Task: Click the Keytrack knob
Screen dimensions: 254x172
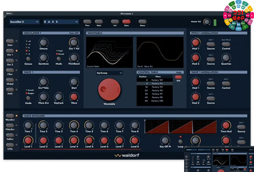Action: click(59, 97)
